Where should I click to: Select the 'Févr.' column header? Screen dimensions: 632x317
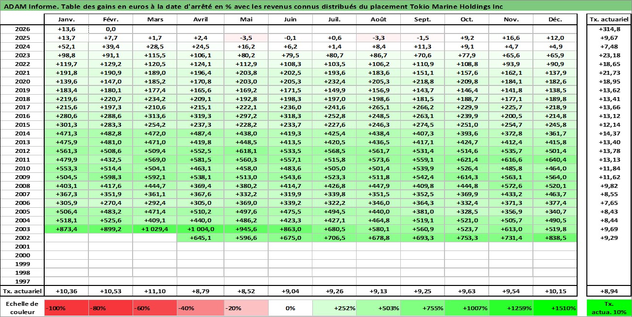[x=110, y=19]
